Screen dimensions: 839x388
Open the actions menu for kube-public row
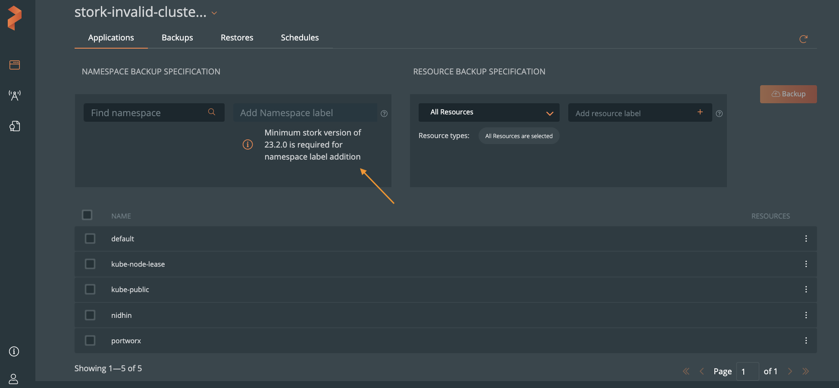coord(806,289)
